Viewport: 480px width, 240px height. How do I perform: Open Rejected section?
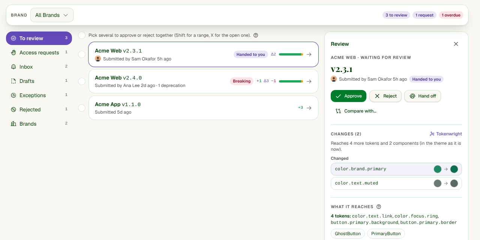point(39,109)
